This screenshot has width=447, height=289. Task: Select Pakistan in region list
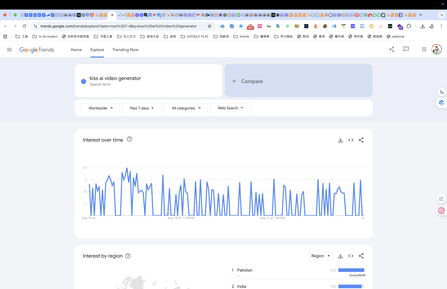coord(245,270)
